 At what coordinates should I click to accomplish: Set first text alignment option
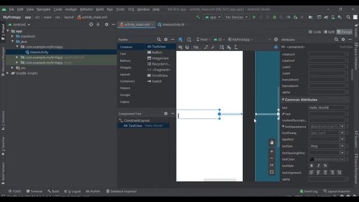(x=311, y=172)
